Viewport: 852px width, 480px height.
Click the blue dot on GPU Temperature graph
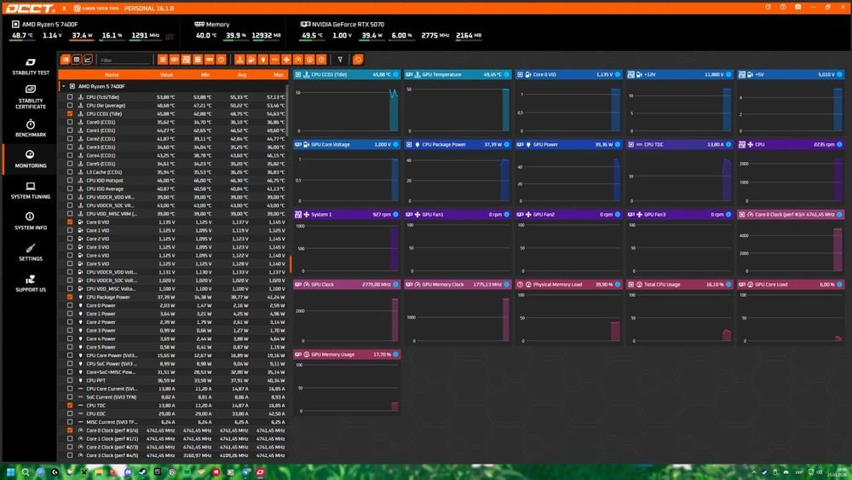pos(506,74)
